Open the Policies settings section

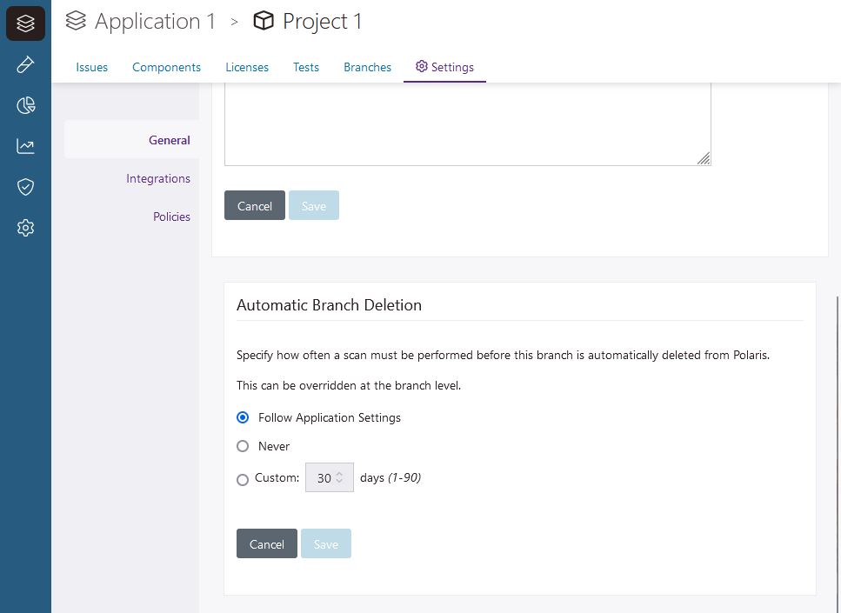click(x=171, y=217)
